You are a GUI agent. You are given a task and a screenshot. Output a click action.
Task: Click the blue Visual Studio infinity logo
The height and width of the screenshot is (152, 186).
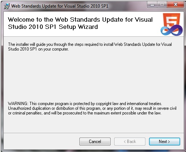point(171,30)
